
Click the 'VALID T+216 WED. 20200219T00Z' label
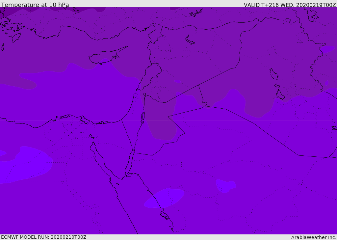click(290, 5)
